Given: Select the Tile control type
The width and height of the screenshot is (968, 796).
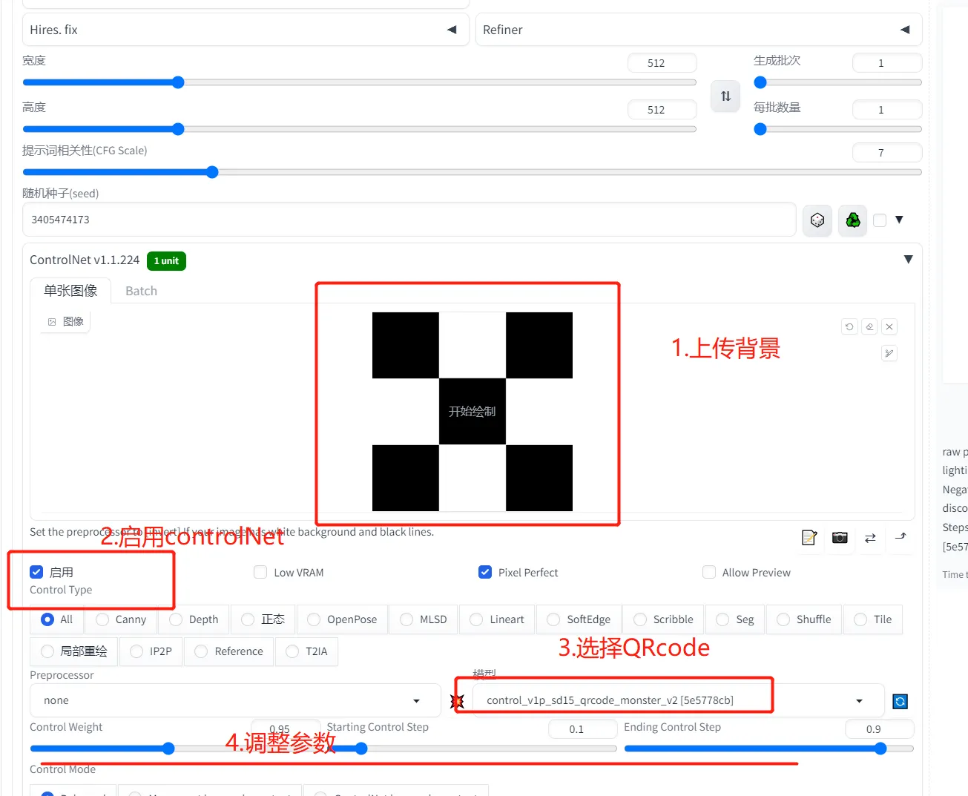Looking at the screenshot, I should pyautogui.click(x=873, y=619).
